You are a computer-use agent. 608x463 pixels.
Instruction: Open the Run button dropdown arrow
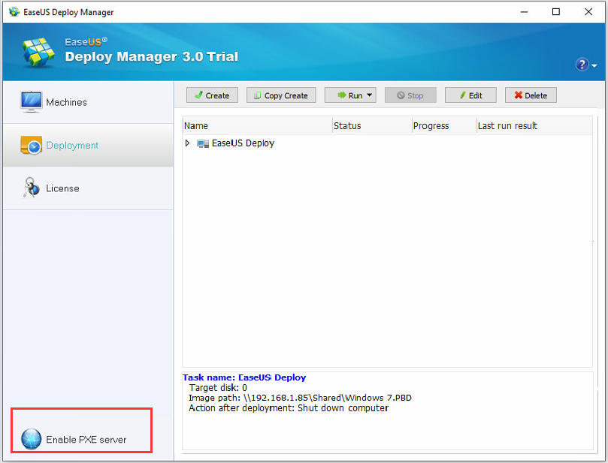370,95
